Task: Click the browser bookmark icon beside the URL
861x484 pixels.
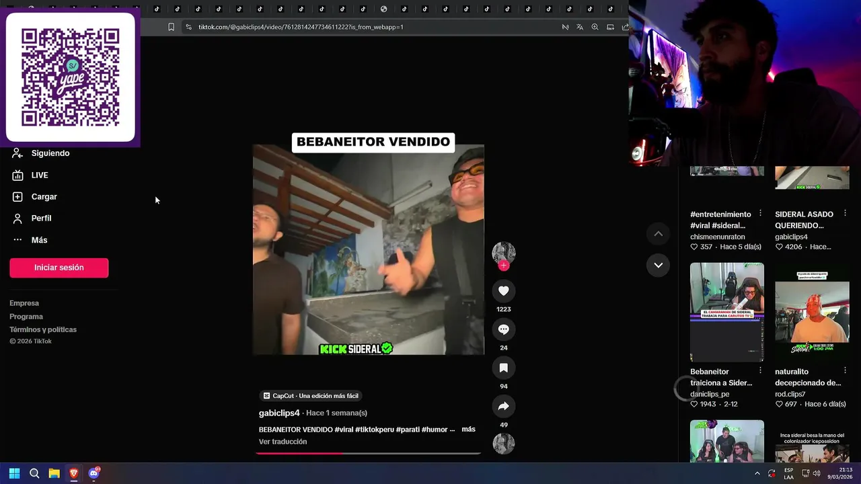Action: tap(171, 27)
